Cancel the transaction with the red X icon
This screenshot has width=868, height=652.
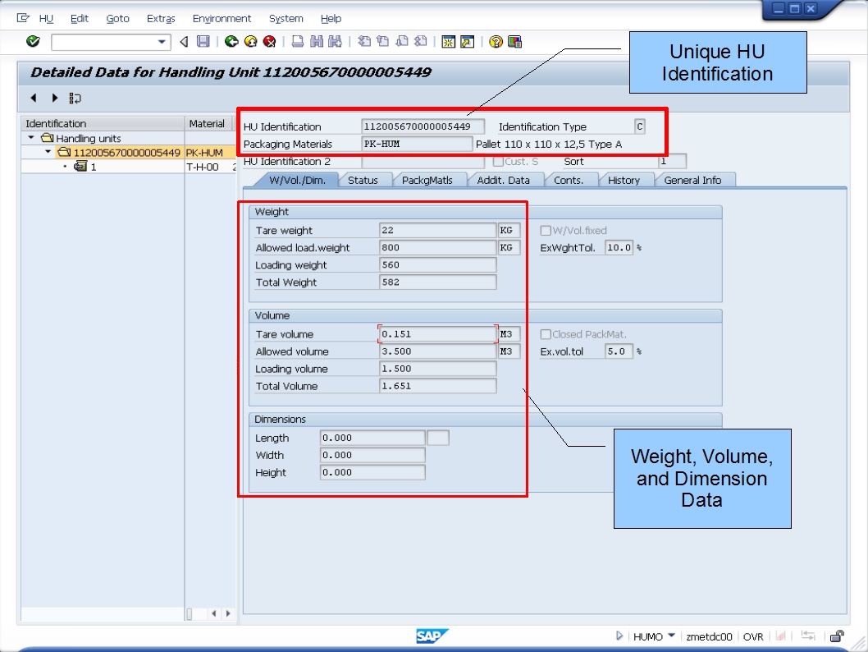[270, 41]
